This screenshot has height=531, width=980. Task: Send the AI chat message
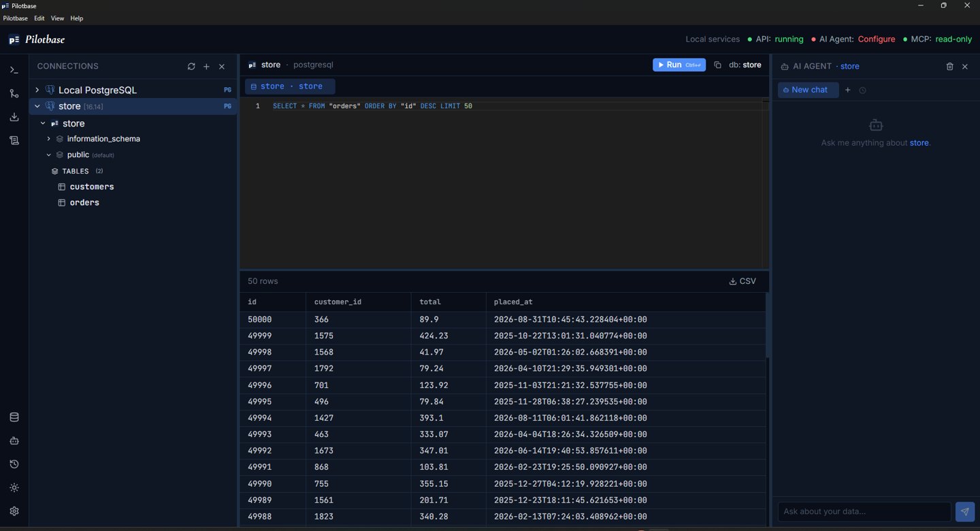[964, 512]
